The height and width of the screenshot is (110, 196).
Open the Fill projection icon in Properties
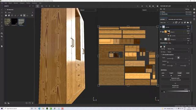tap(161, 47)
